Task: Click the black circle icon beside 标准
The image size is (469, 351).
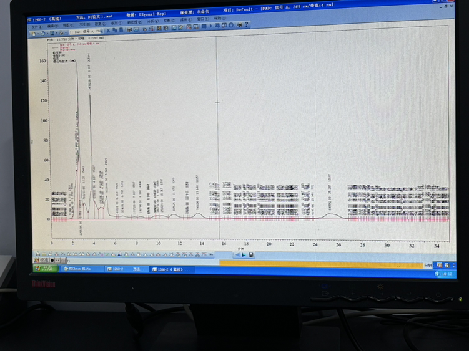Action: point(52,261)
